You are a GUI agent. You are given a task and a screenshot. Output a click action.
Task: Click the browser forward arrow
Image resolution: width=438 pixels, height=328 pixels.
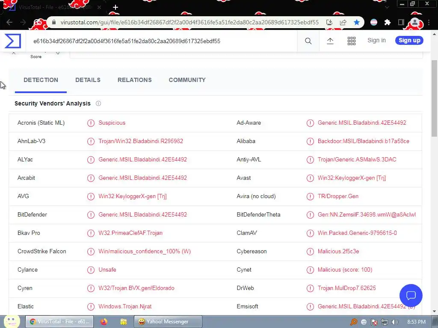(23, 22)
